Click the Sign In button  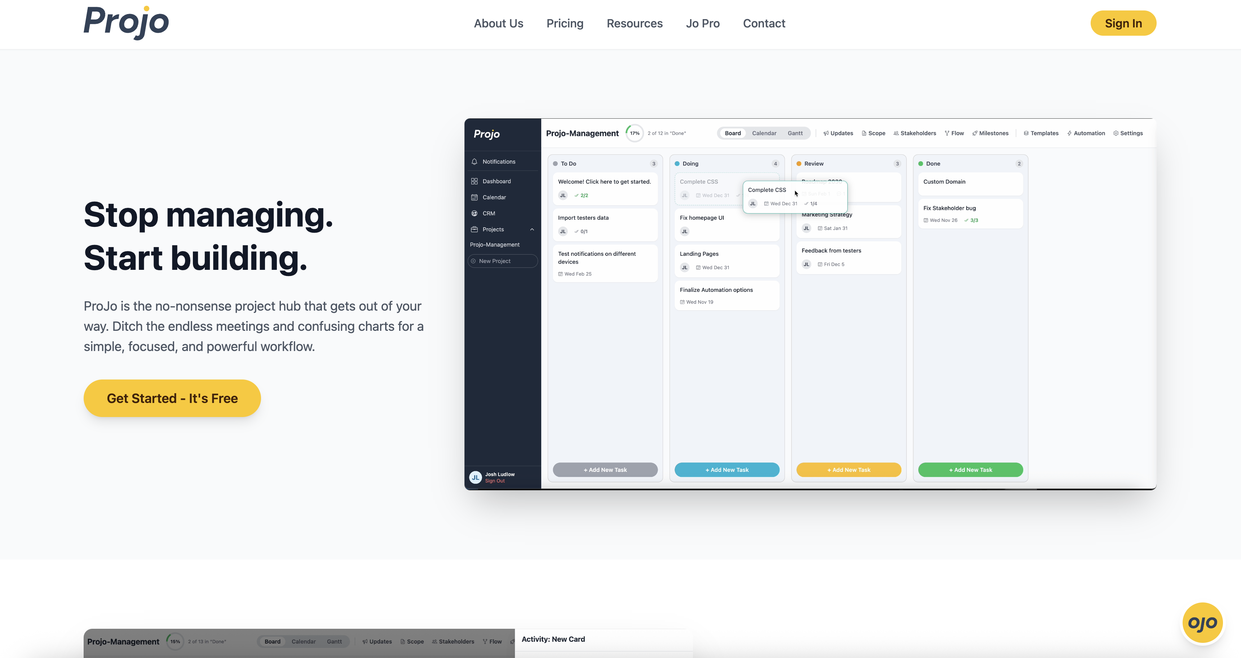tap(1123, 23)
